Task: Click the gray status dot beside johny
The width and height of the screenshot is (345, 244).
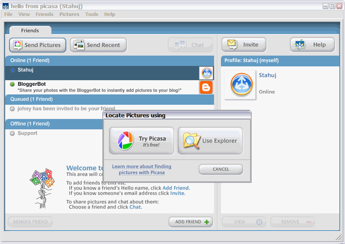Action: tap(12, 109)
